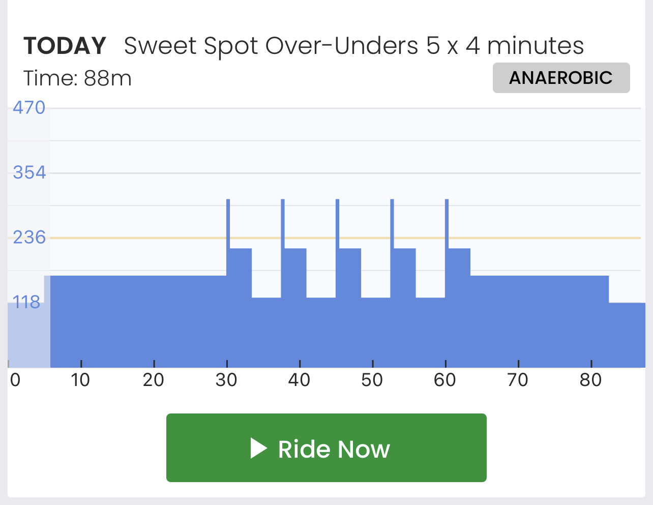
Task: Click the Time: 88m duration text
Action: click(77, 78)
